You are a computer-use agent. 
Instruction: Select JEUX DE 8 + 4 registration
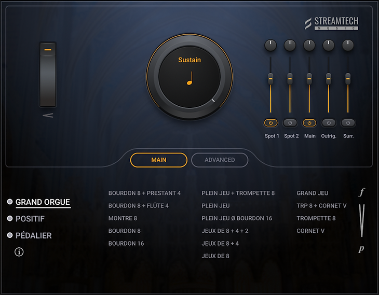pyautogui.click(x=220, y=243)
